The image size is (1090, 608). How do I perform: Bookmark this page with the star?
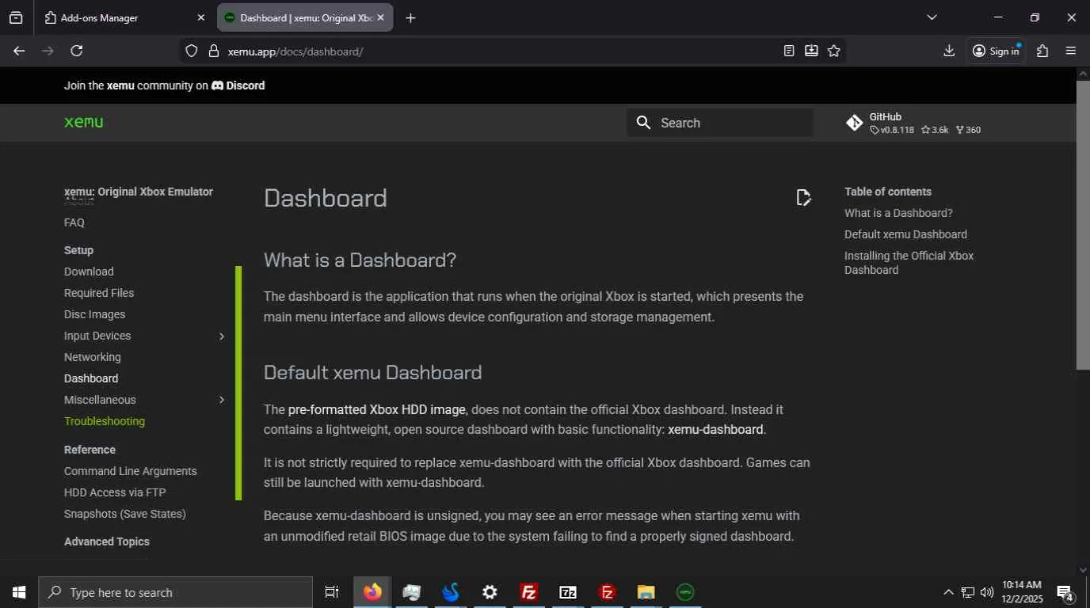coord(834,51)
